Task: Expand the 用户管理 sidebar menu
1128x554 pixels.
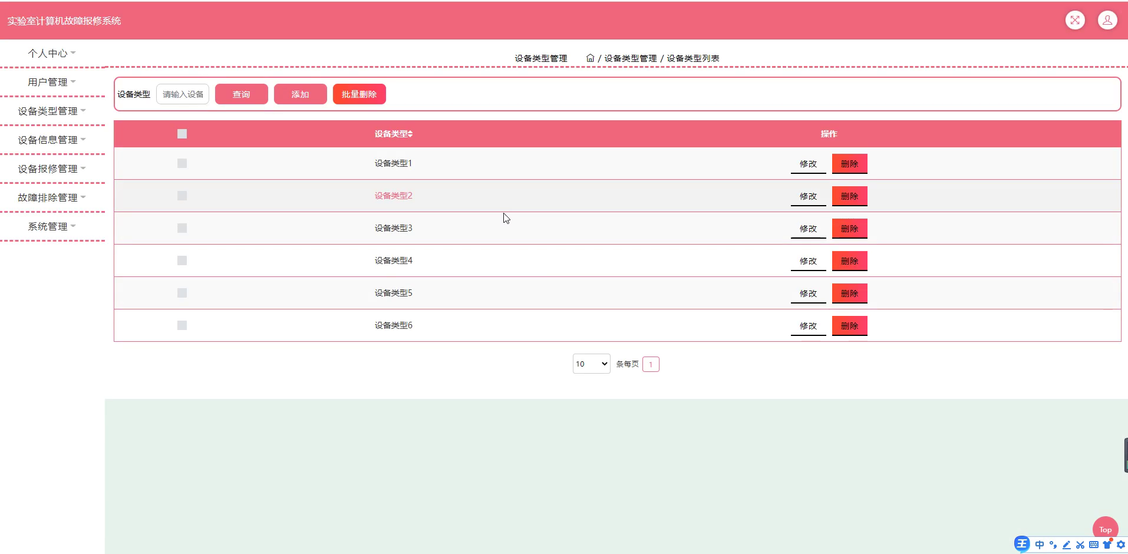Action: 52,82
